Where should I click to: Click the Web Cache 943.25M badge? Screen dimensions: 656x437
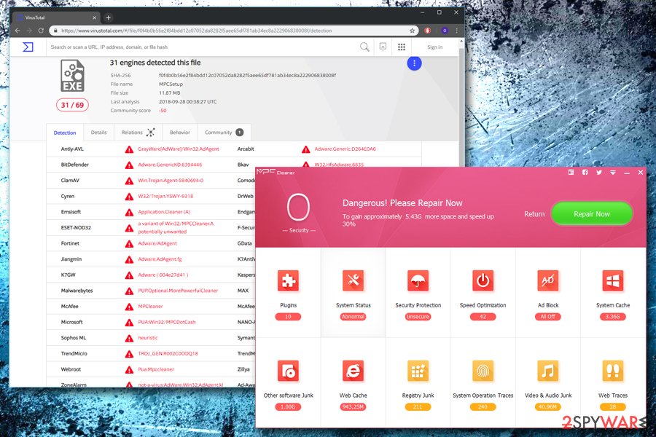(353, 407)
